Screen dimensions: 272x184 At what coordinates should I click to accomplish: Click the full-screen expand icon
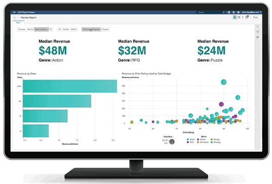click(239, 17)
